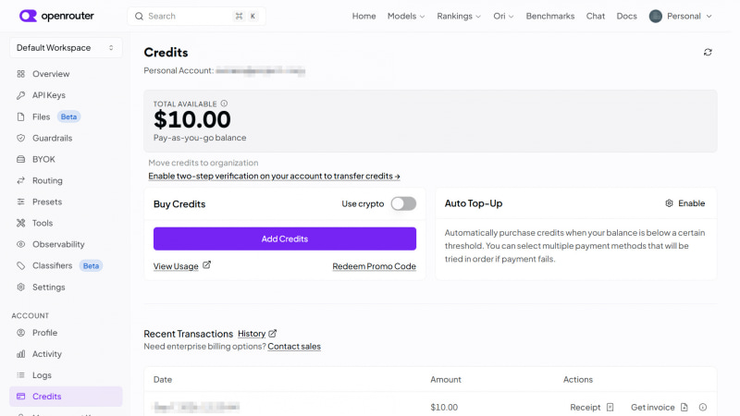This screenshot has width=740, height=416.
Task: Click the Credits card icon in sidebar
Action: (20, 397)
